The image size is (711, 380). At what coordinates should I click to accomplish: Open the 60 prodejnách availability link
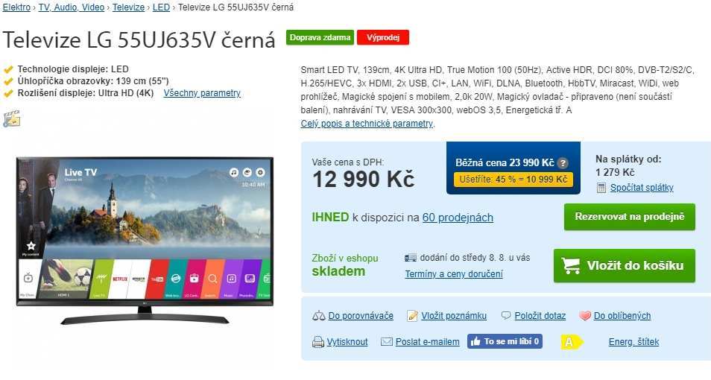coord(458,218)
